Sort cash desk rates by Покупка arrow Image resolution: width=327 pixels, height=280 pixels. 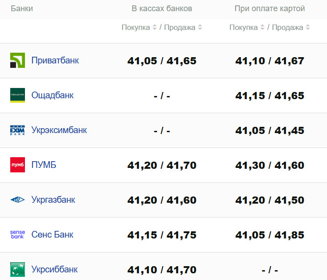[x=155, y=28]
